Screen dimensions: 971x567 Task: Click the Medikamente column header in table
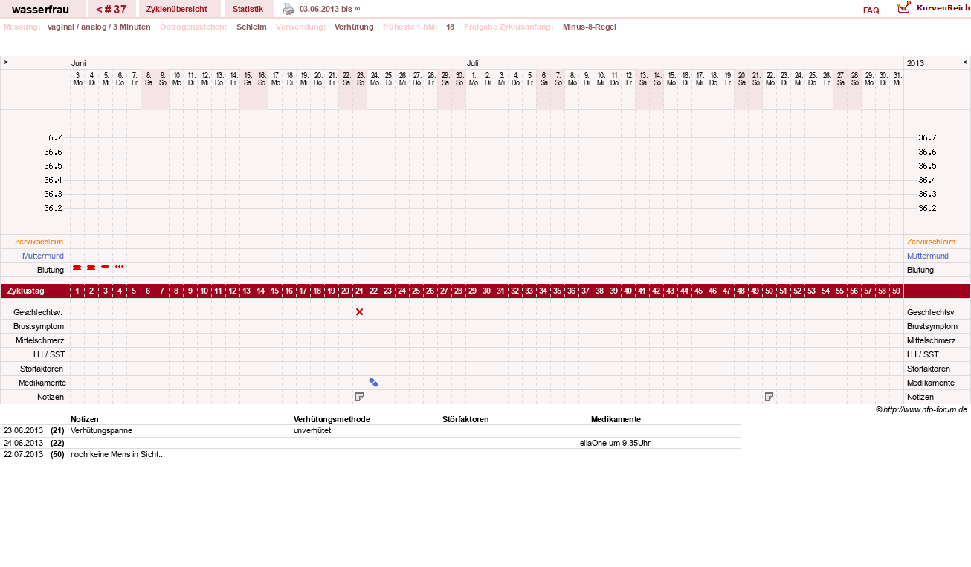pos(616,419)
